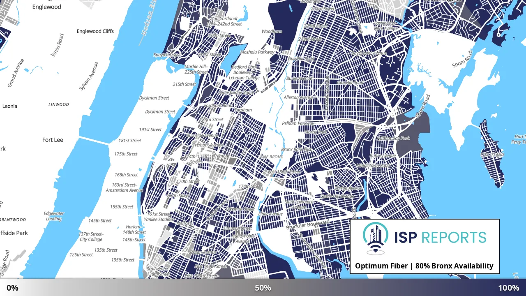Select the Kingsbridge Road label
This screenshot has height=296, width=526.
click(237, 93)
